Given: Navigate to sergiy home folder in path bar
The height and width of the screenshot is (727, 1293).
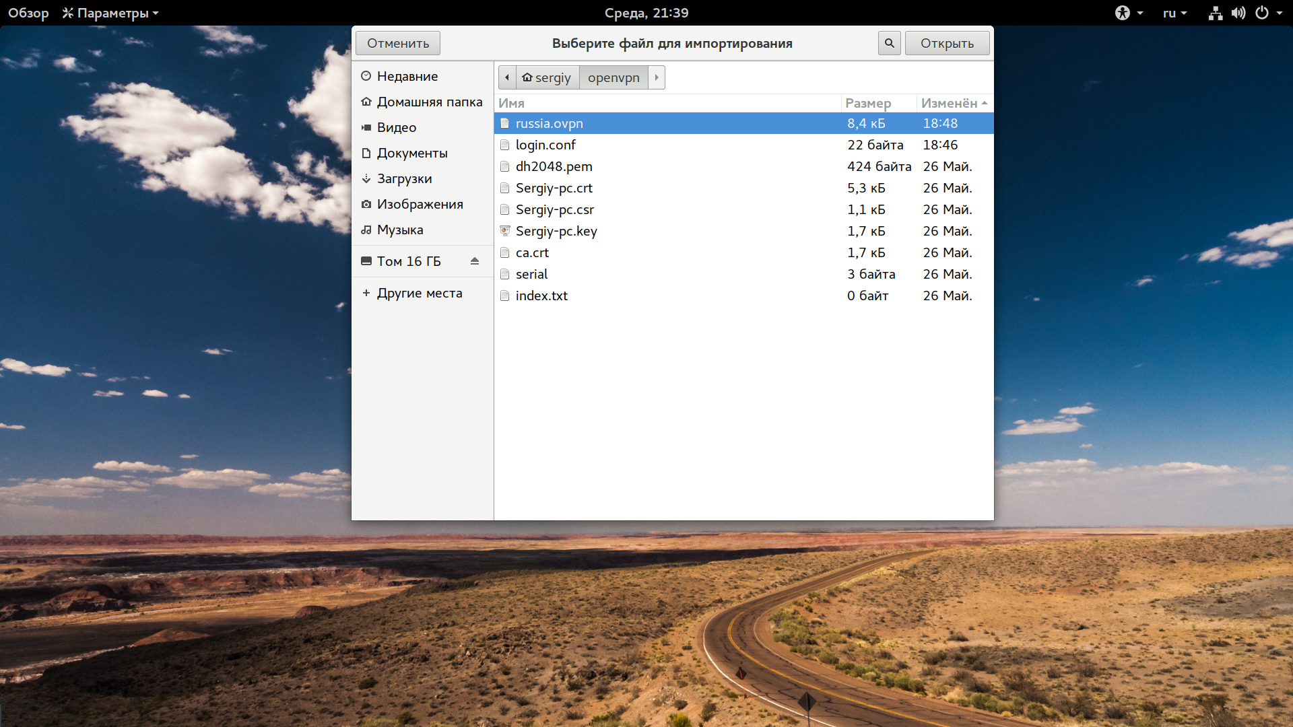Looking at the screenshot, I should click(547, 77).
